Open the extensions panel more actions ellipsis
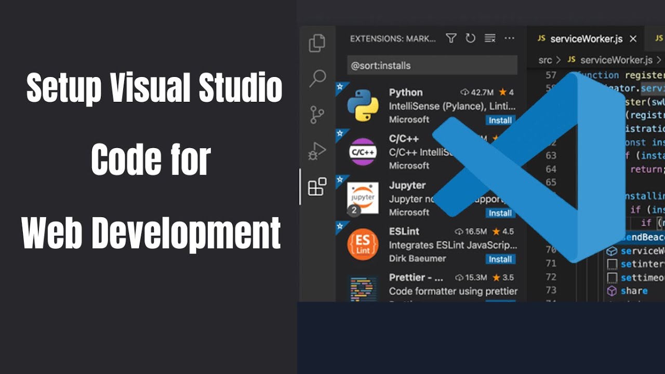Viewport: 665px width, 374px height. tap(509, 38)
